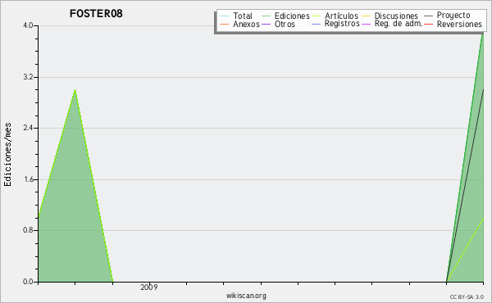Select the Anexos legend entry
The height and width of the screenshot is (303, 492).
239,24
